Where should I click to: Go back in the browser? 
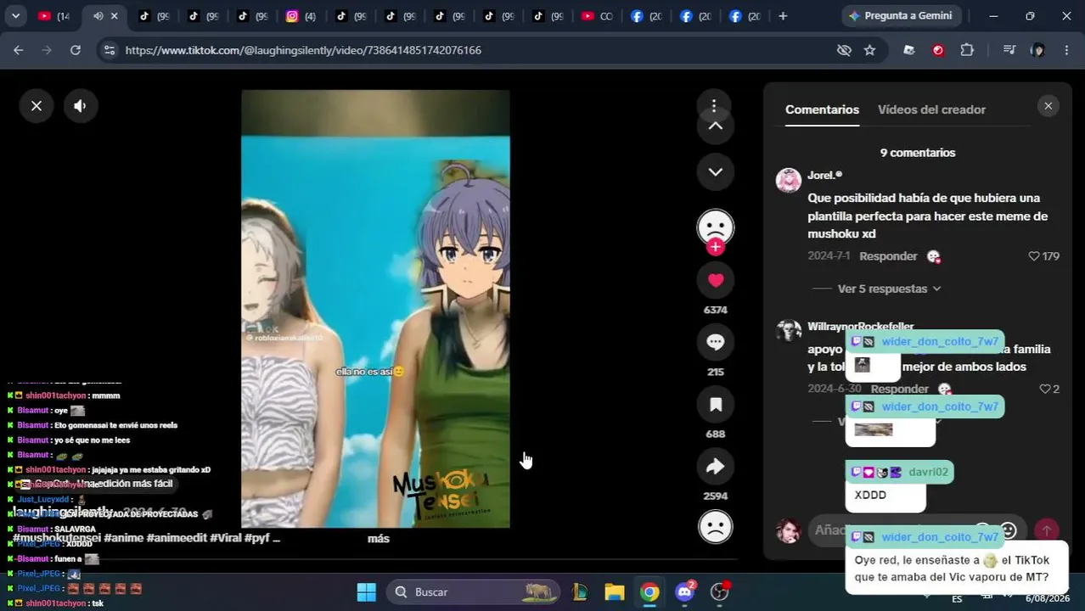point(18,50)
